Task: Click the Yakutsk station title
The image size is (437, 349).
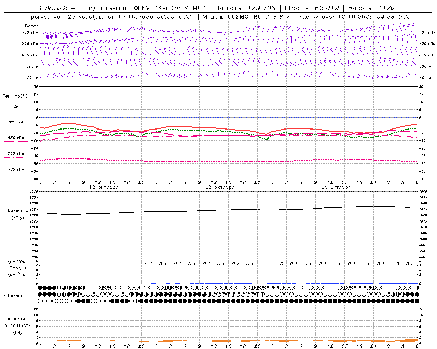Action: (x=53, y=8)
